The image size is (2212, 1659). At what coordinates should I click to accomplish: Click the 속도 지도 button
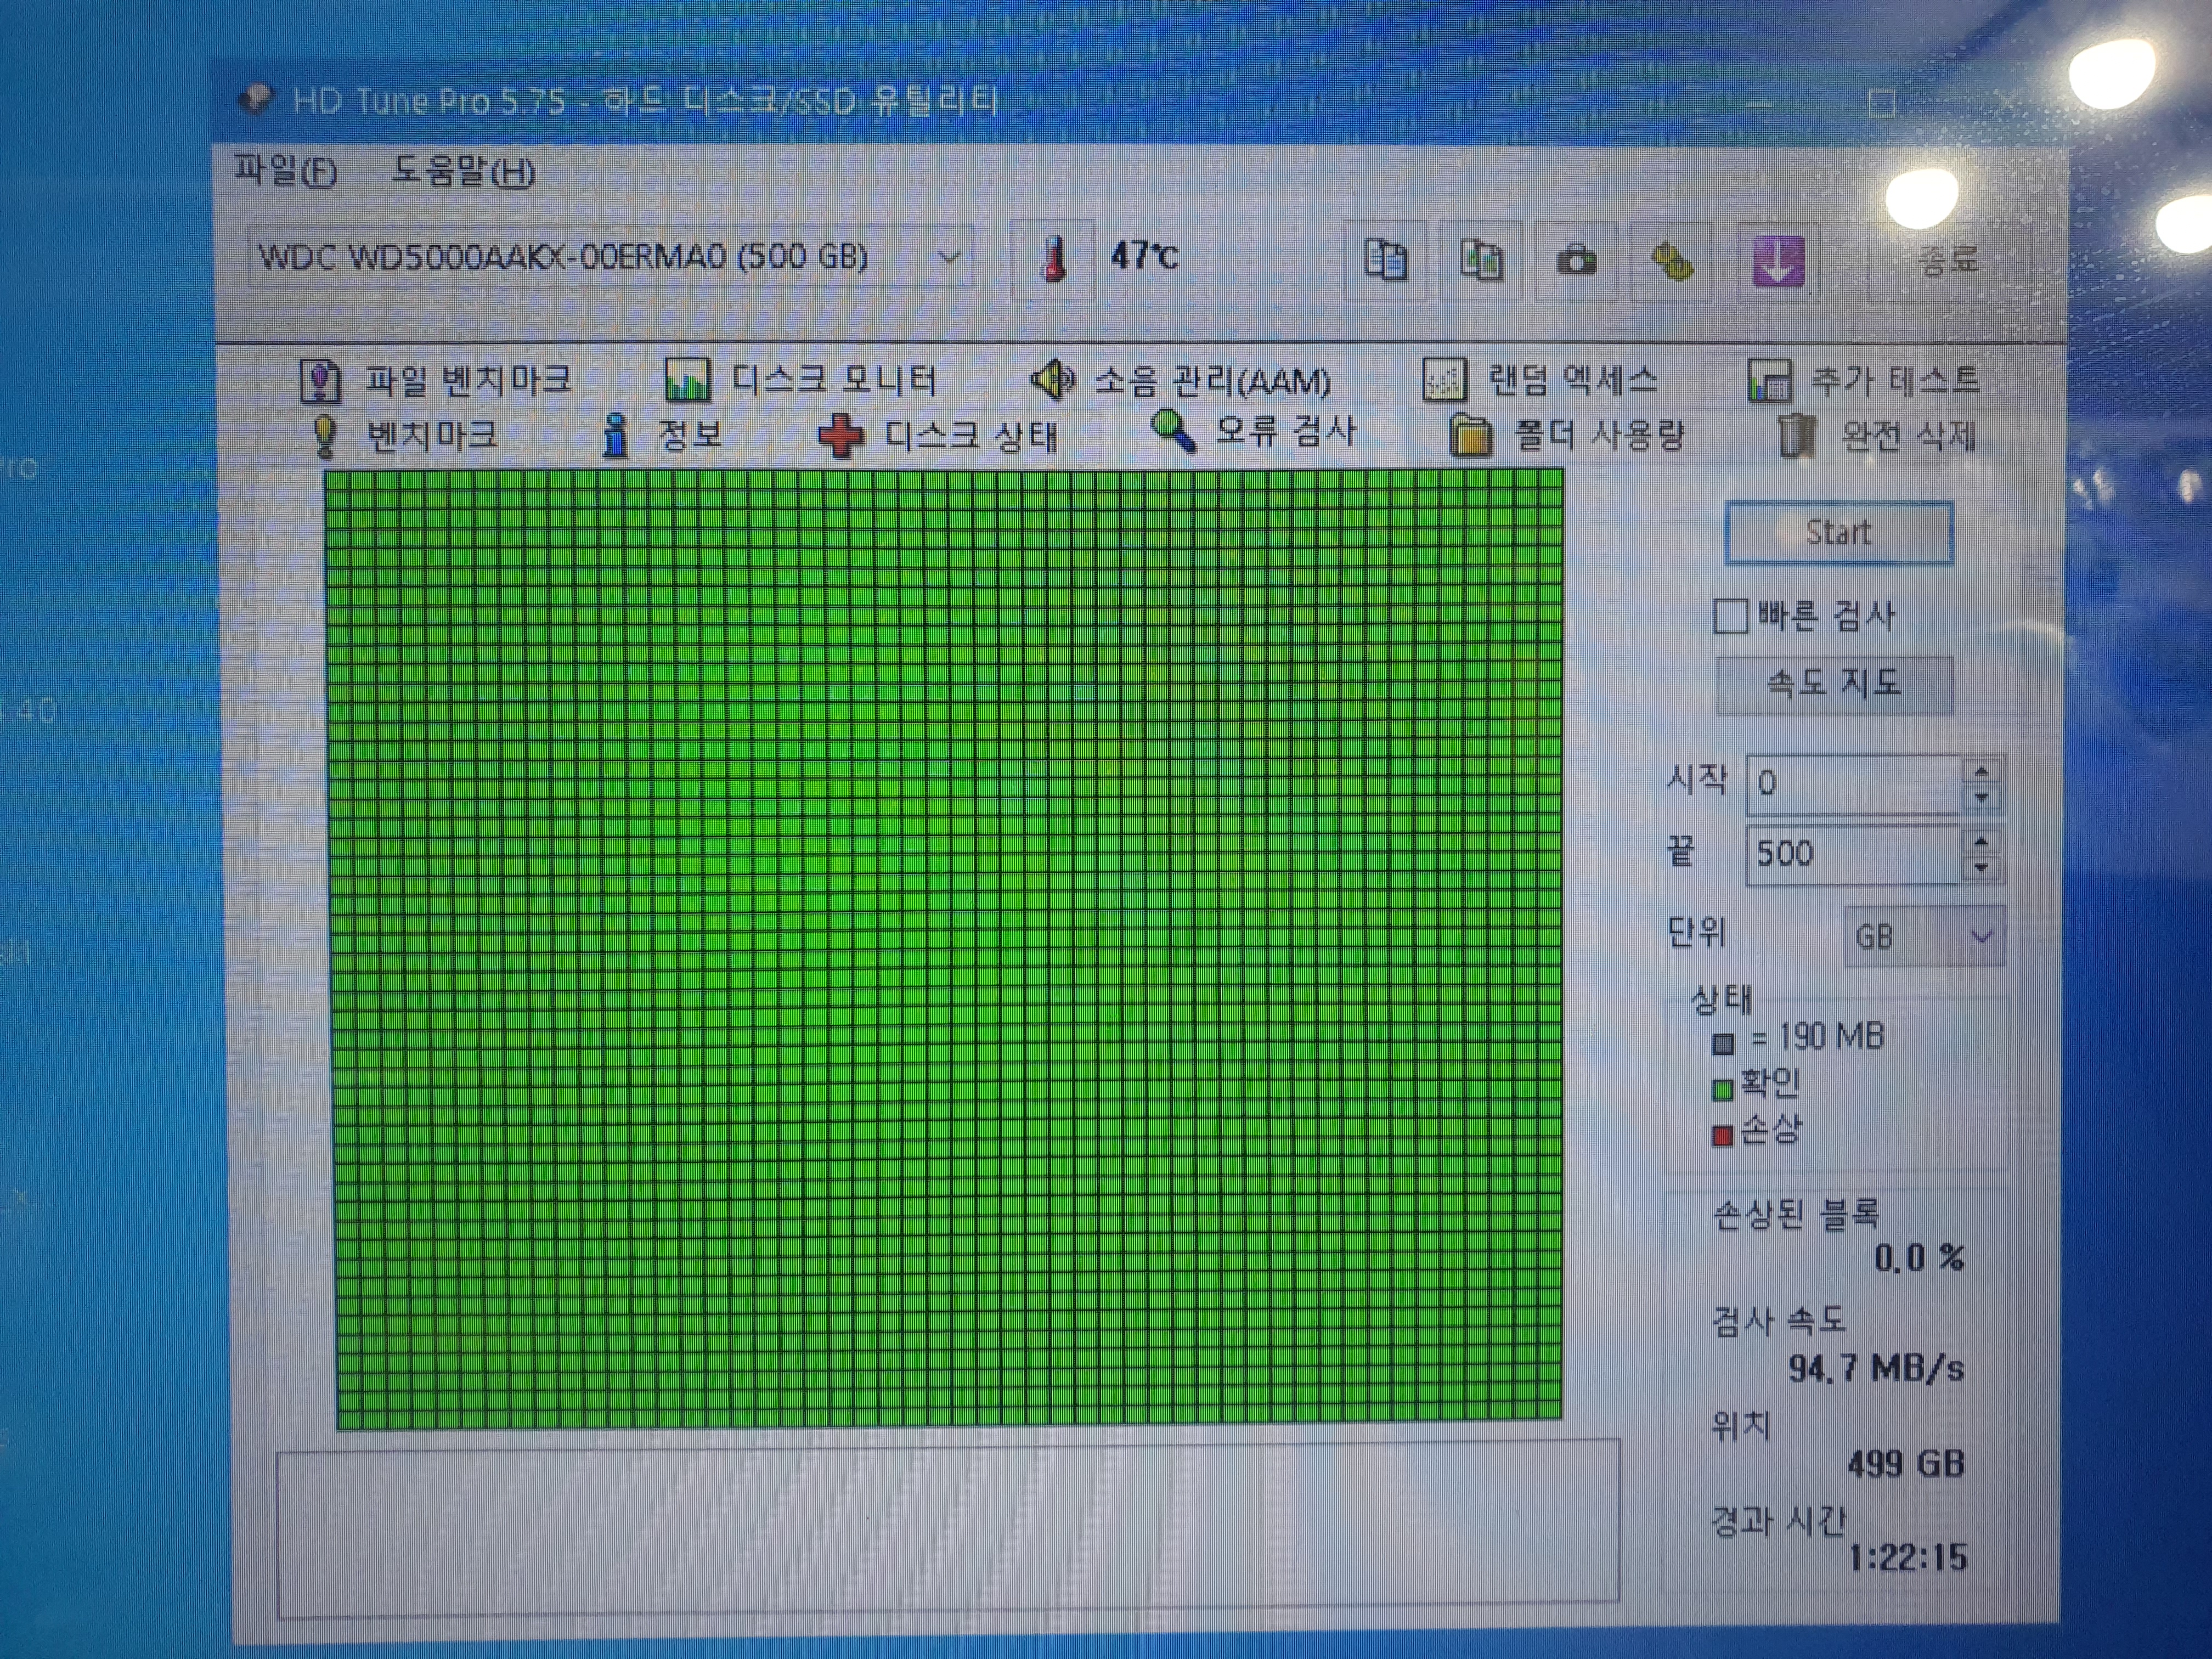(x=1834, y=684)
